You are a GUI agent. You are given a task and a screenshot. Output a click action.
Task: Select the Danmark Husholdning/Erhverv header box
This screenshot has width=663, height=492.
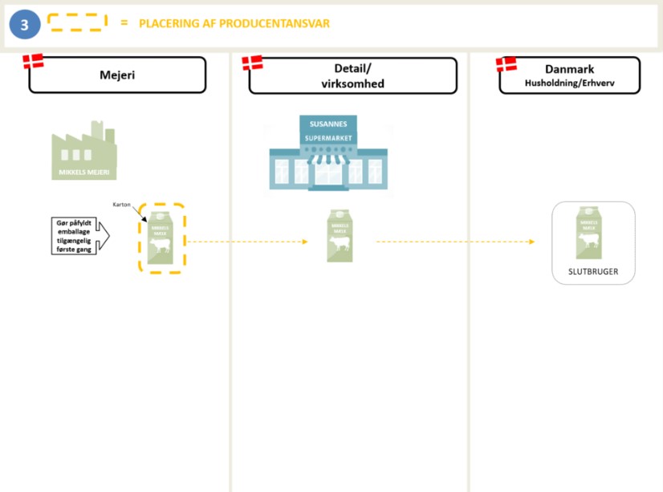tap(570, 76)
